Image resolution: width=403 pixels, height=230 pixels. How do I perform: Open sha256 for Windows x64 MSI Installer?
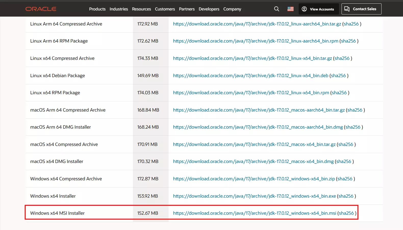346,213
